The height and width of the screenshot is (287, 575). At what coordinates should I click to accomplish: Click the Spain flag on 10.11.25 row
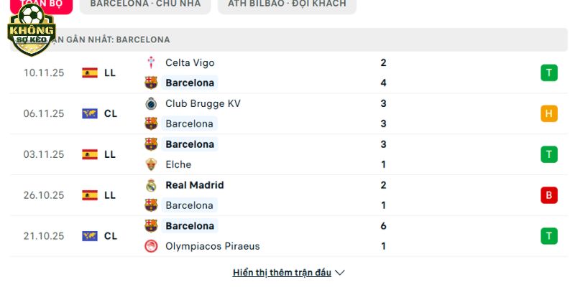click(x=90, y=72)
